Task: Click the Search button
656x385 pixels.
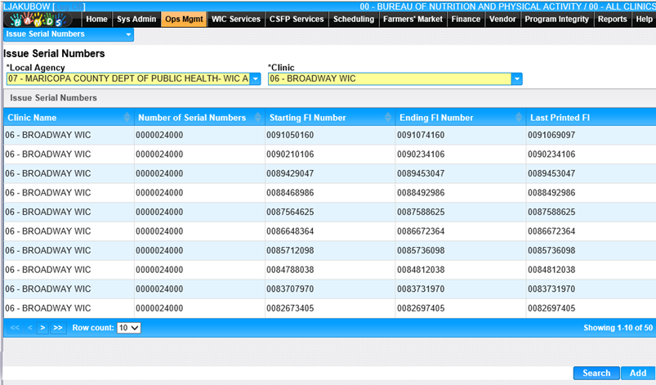Action: pyautogui.click(x=596, y=373)
